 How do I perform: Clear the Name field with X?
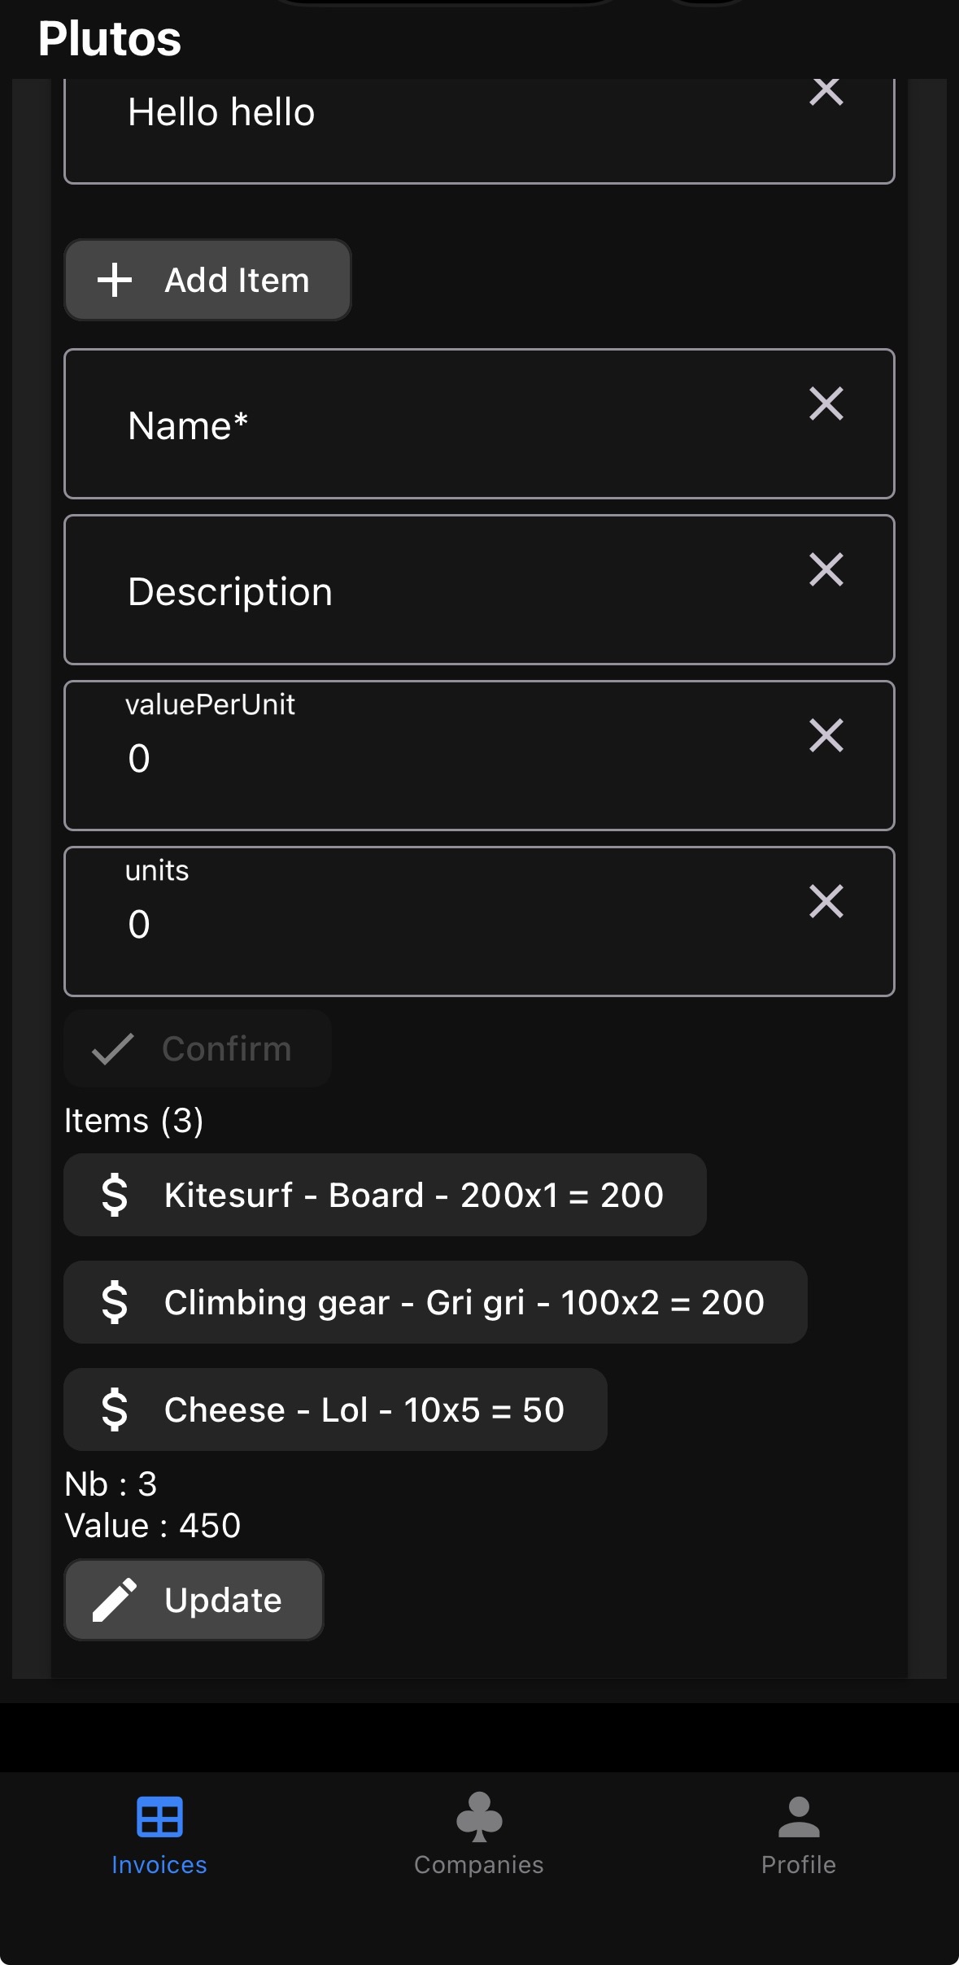(826, 403)
